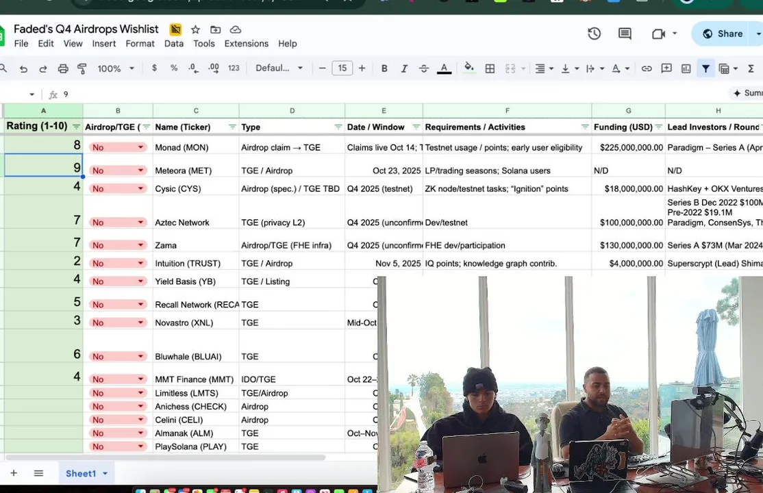Open the Format menu
This screenshot has width=763, height=493.
click(x=140, y=43)
